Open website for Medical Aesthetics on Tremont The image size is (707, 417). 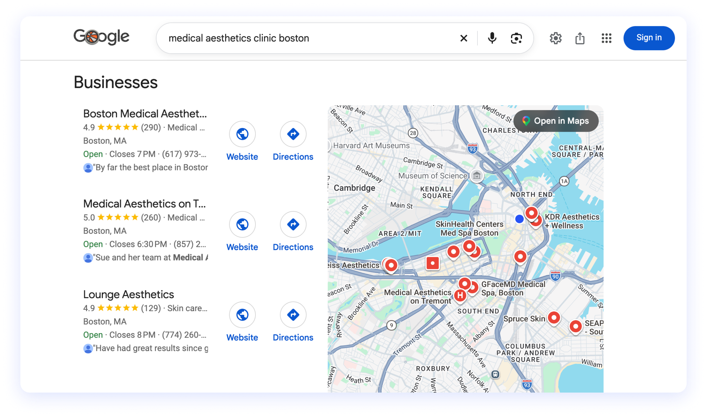[x=242, y=232]
